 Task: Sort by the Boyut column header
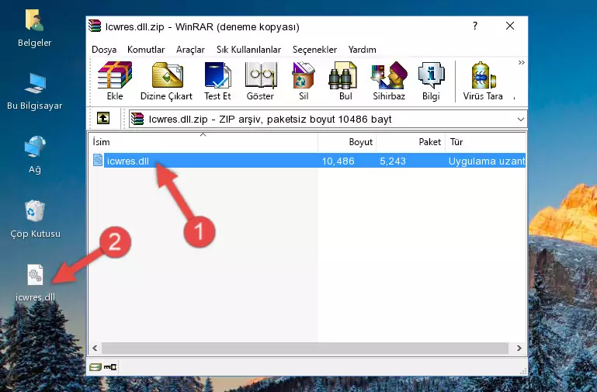point(347,142)
